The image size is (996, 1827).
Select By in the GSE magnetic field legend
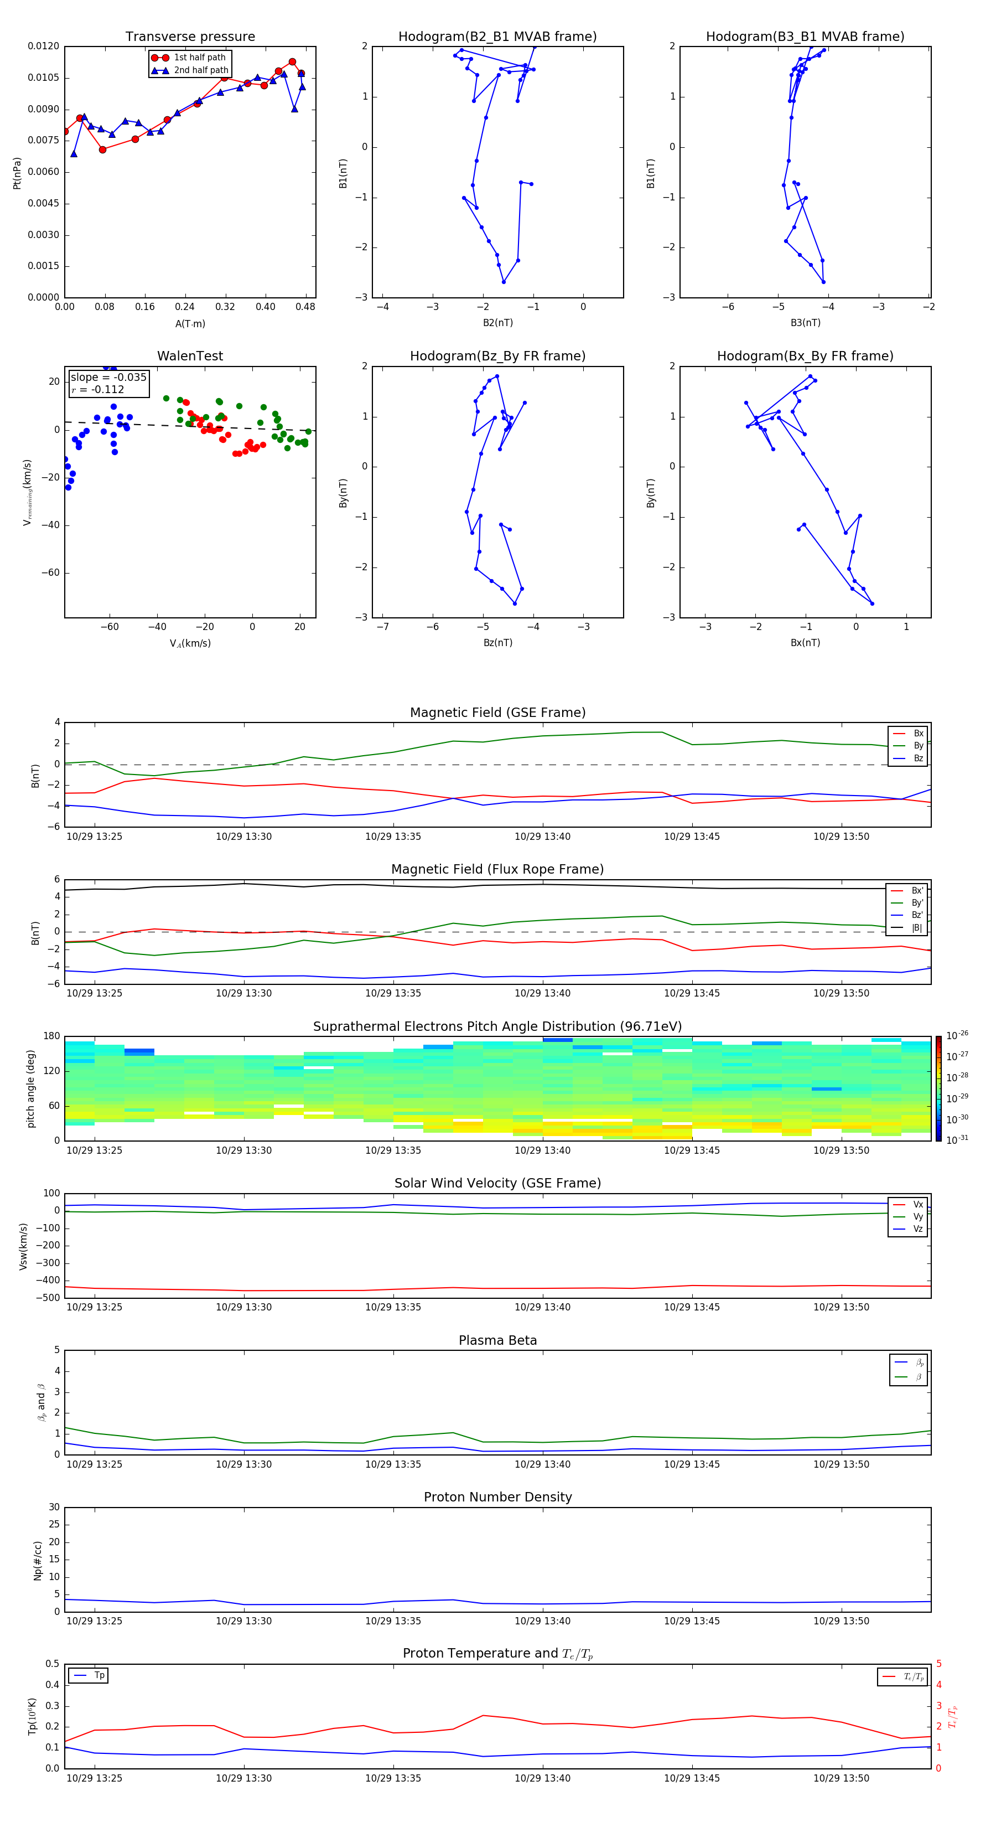click(908, 745)
